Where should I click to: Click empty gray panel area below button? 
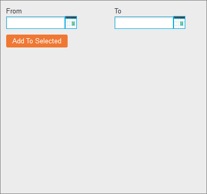click(x=103, y=120)
